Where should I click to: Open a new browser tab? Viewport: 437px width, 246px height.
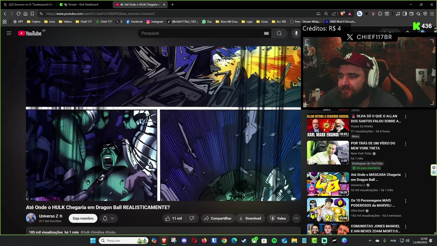coord(172,4)
